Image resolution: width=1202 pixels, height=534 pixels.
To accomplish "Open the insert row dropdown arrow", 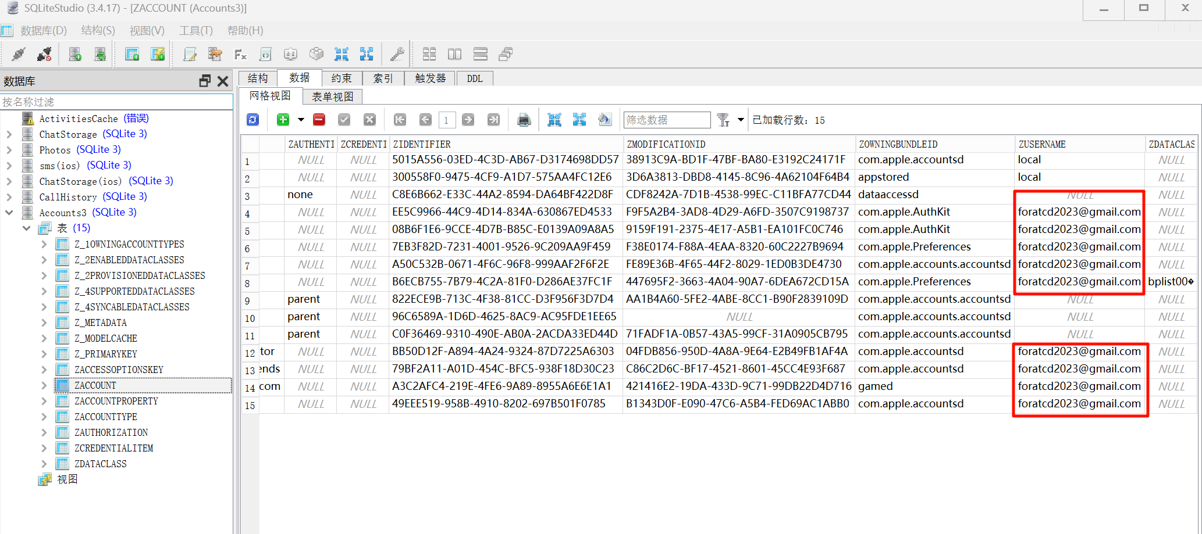I will 301,120.
